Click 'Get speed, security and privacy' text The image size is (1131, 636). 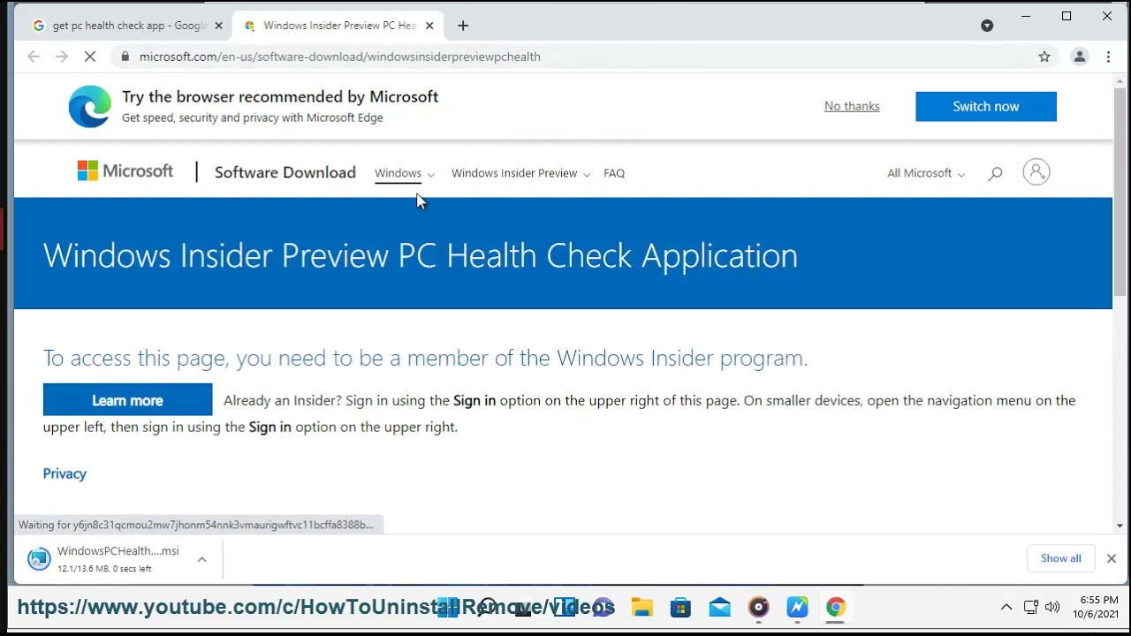click(x=253, y=117)
